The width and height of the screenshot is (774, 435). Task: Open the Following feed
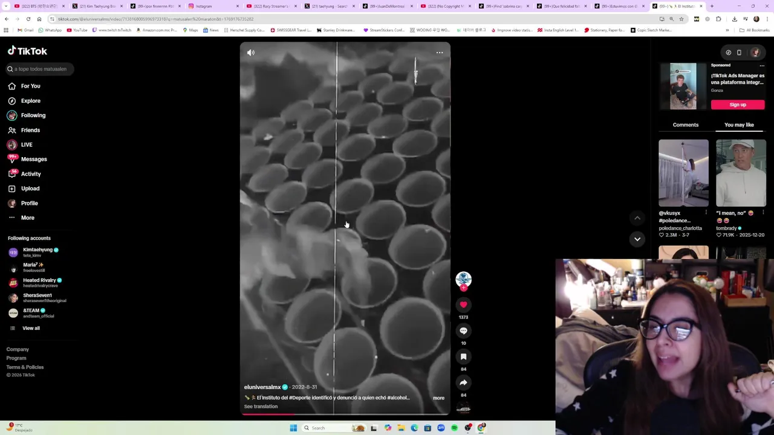33,115
